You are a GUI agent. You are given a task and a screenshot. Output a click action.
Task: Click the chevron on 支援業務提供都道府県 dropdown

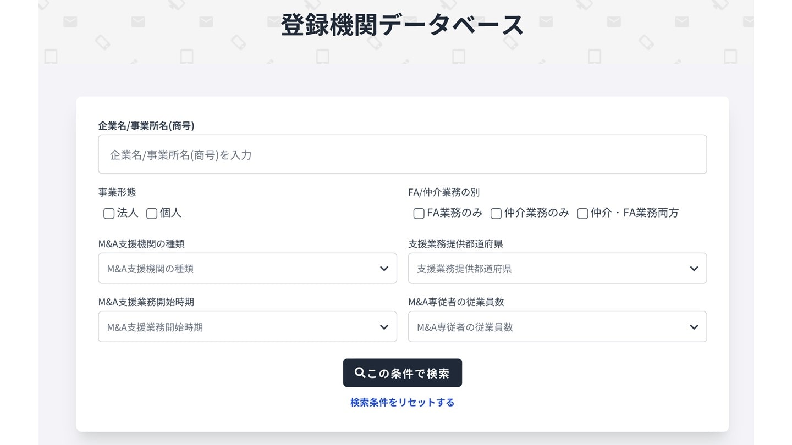[x=694, y=268]
